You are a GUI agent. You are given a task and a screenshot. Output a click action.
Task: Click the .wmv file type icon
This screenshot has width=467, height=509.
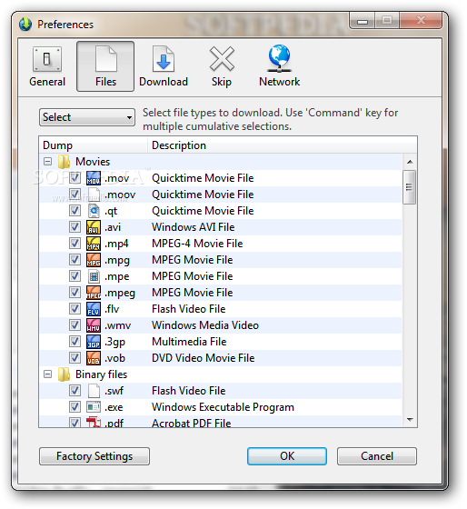[x=94, y=325]
